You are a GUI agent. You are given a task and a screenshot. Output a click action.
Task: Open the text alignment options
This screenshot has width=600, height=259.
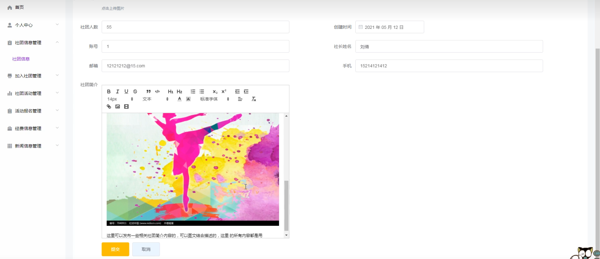click(240, 99)
